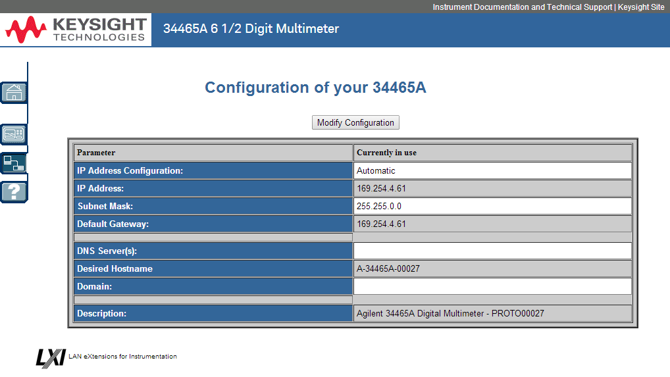Click the IP Address Configuration label
Viewport: 670px width, 377px height.
point(130,171)
